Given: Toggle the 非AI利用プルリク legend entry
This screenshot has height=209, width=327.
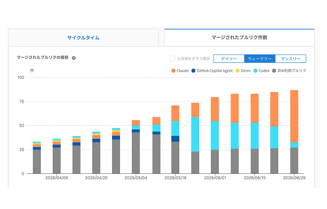Looking at the screenshot, I should point(289,71).
